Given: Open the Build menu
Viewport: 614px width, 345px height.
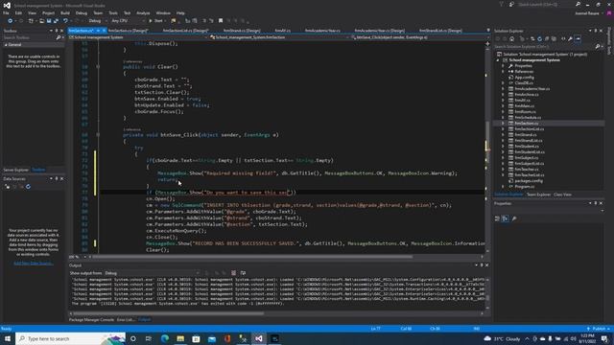Looking at the screenshot, I should tap(65, 12).
